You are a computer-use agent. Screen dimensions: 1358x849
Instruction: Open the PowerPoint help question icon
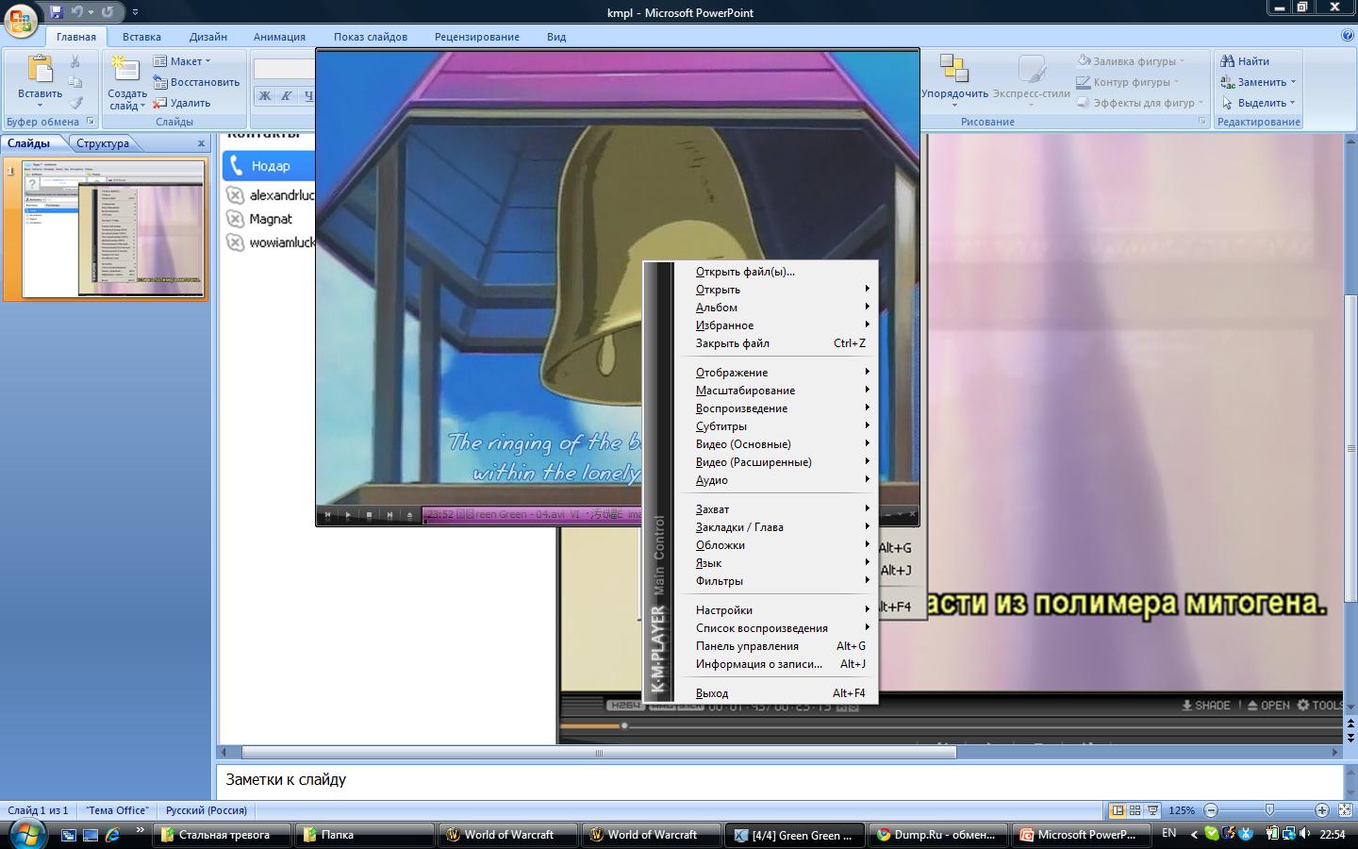[x=1348, y=36]
